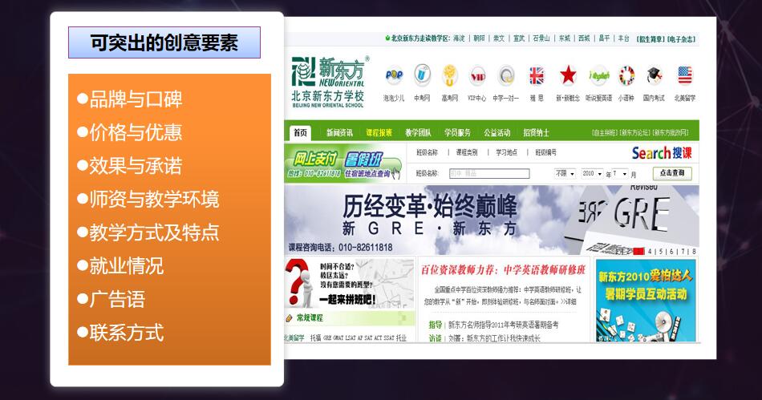The height and width of the screenshot is (400, 762).
Task: Click the 新东方 New Oriental logo
Action: click(x=329, y=82)
